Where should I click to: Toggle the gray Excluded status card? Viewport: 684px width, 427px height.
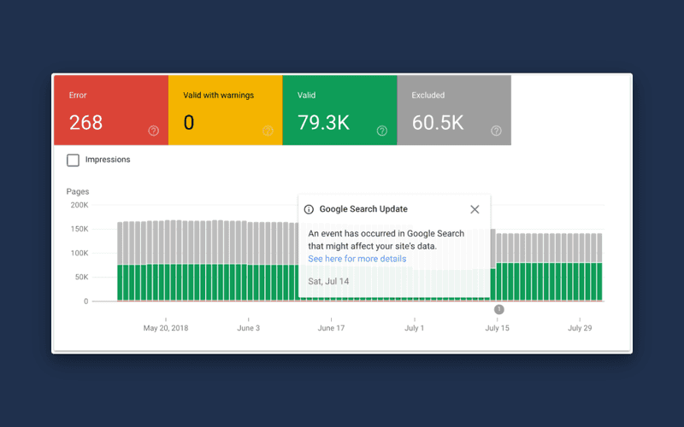point(454,110)
